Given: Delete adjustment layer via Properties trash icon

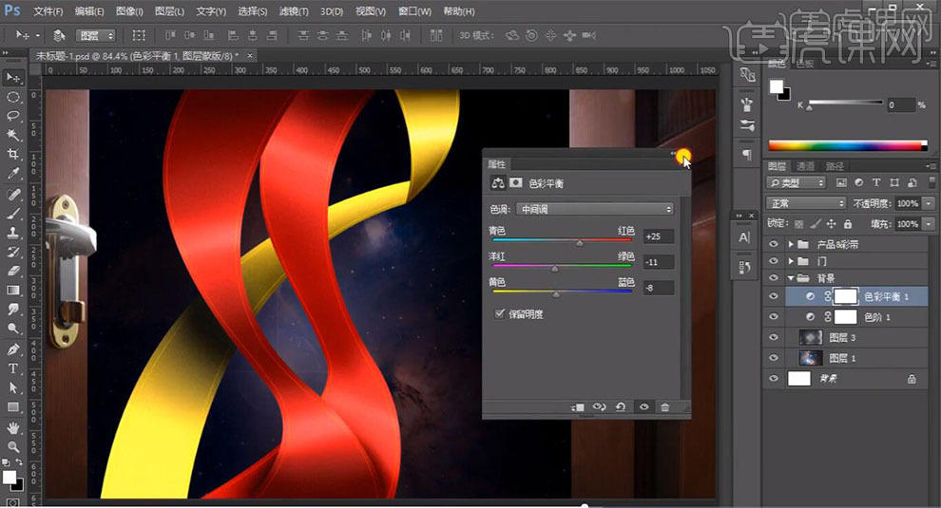Looking at the screenshot, I should pyautogui.click(x=665, y=406).
